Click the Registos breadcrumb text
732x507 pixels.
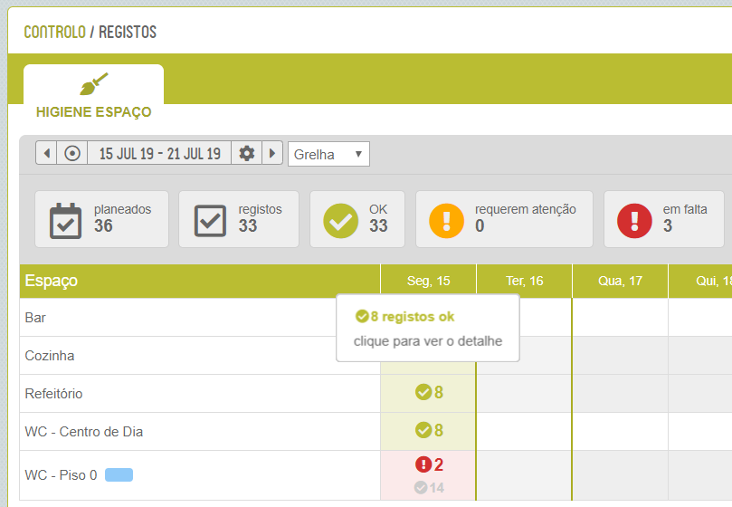pos(128,32)
